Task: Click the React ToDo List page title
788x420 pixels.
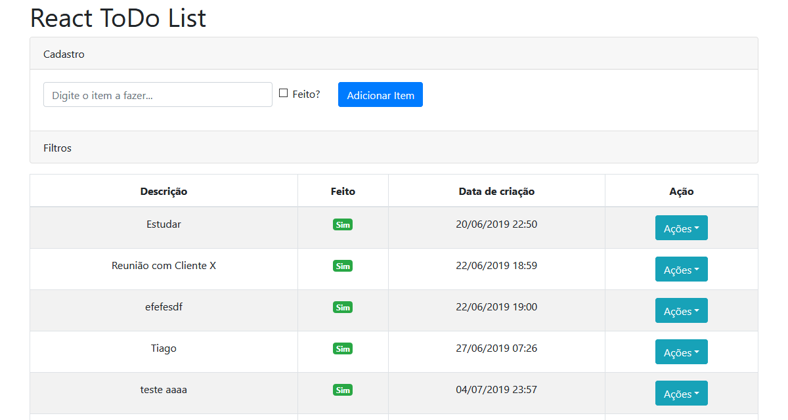Action: [x=118, y=18]
